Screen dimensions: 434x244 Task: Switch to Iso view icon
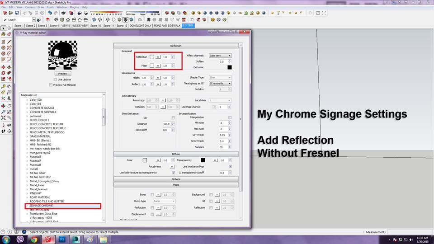pyautogui.click(x=56, y=19)
